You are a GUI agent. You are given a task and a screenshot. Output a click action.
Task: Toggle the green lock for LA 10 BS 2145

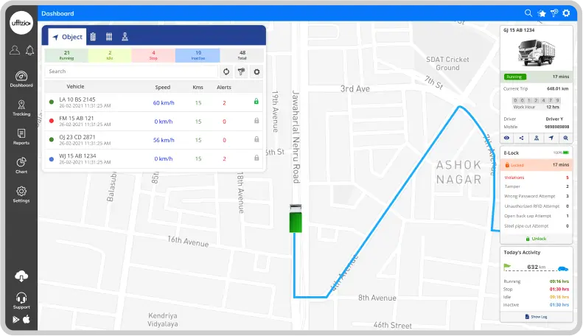[x=256, y=102]
